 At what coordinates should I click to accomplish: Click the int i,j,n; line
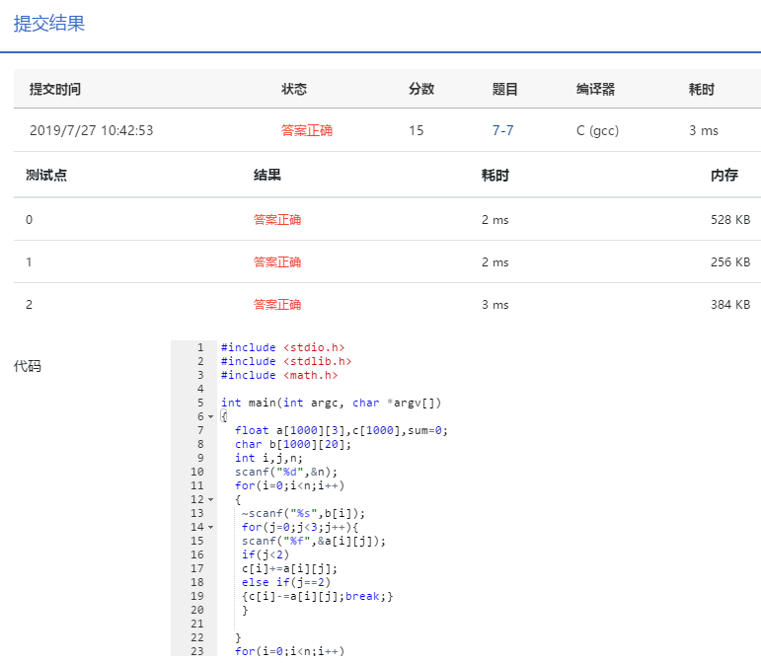268,459
